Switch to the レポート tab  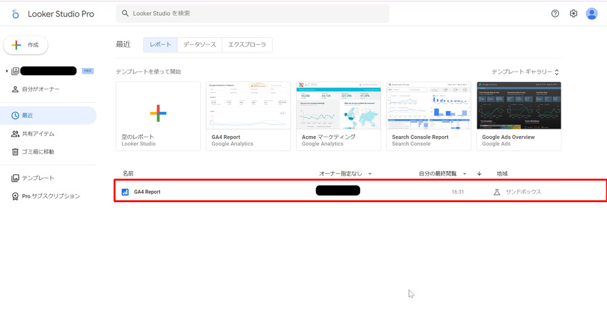[160, 44]
